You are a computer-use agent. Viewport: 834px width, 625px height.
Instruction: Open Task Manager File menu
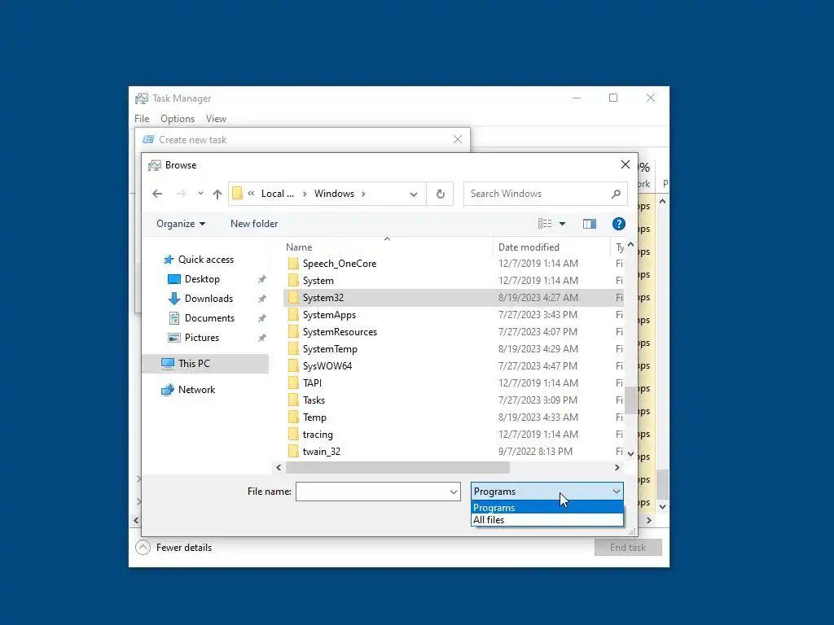click(x=142, y=119)
